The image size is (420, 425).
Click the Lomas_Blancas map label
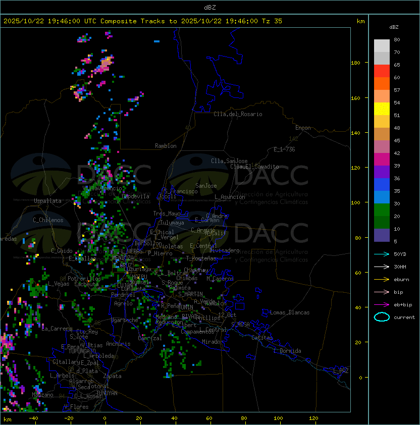(290, 312)
